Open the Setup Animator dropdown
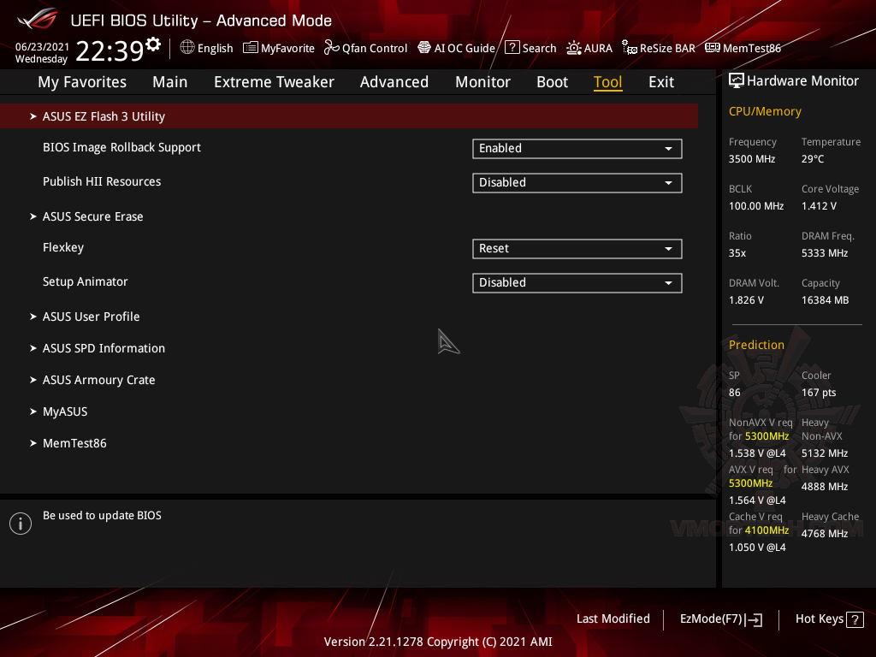The width and height of the screenshot is (876, 657). (x=577, y=282)
